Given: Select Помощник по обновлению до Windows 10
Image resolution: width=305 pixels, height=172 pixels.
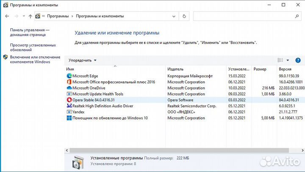Looking at the screenshot, I should click(110, 118).
